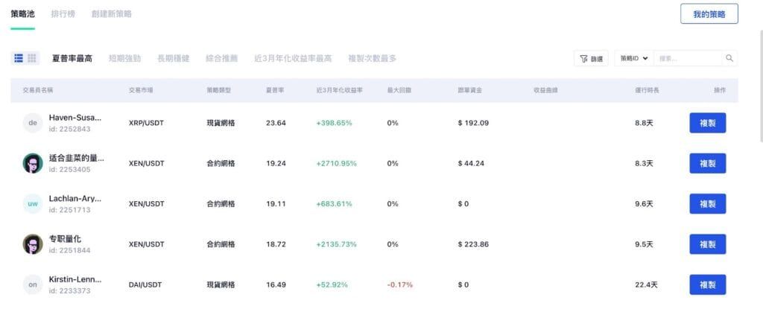Click avatar of 适合韭菜的量 trader
This screenshot has height=312, width=763.
pos(33,163)
